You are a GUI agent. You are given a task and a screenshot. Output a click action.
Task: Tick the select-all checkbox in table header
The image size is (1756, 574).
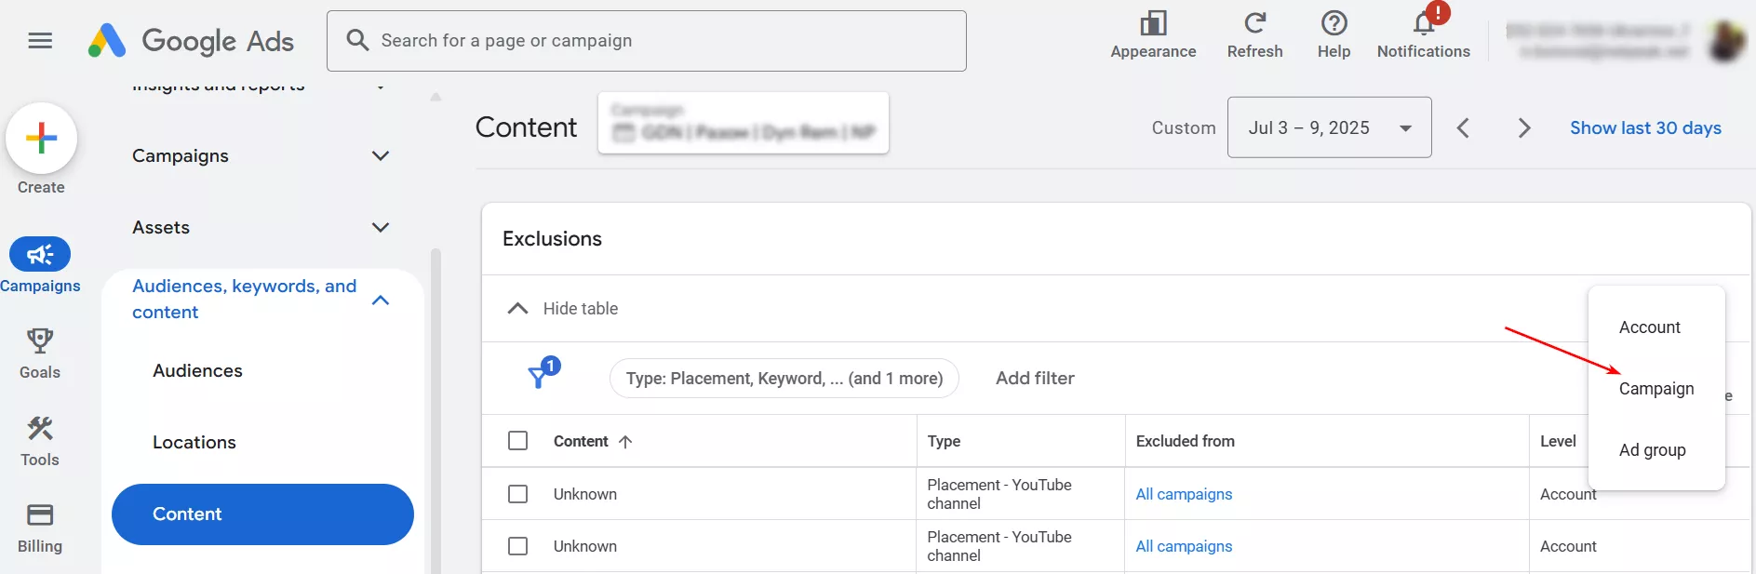coord(518,441)
